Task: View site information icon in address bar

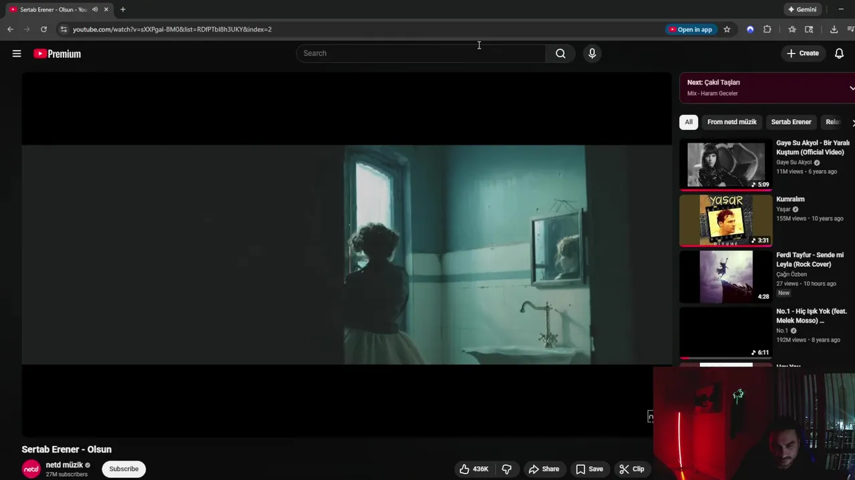Action: (x=63, y=29)
